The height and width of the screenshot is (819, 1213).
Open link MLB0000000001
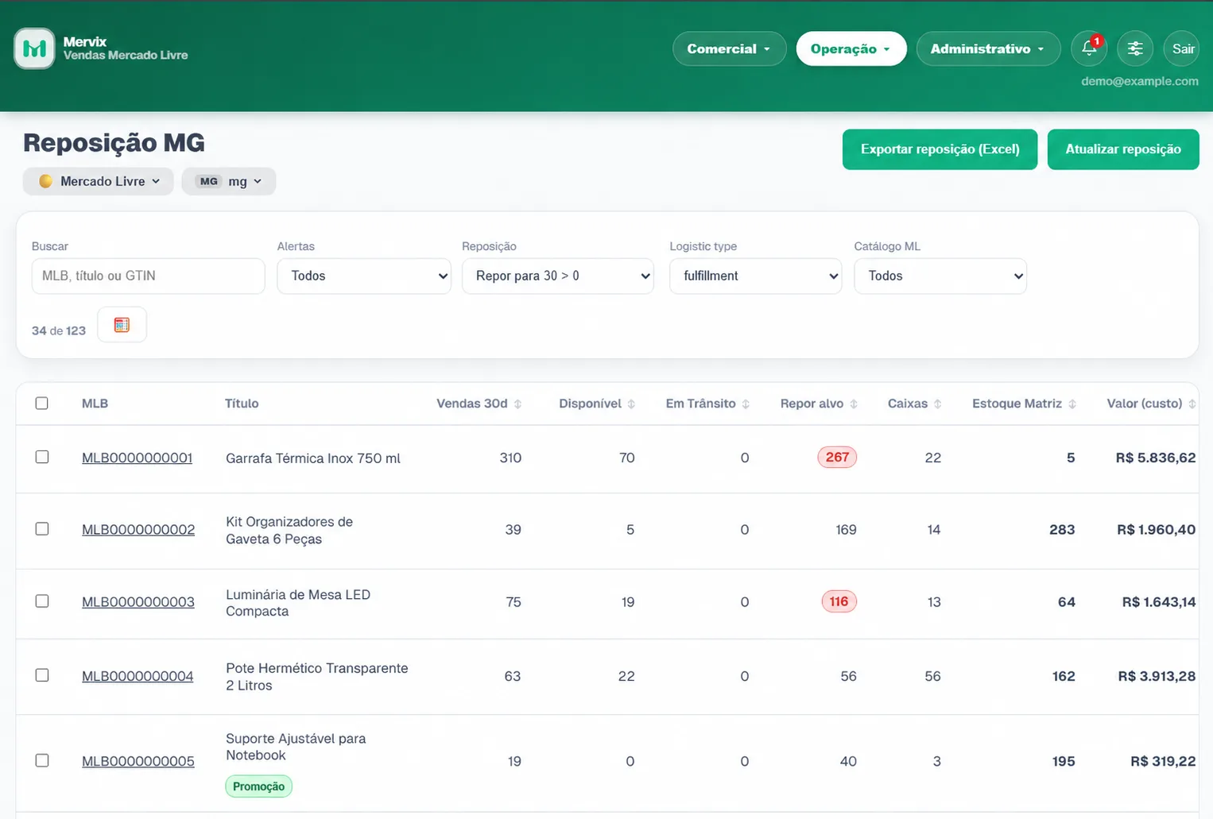coord(138,458)
